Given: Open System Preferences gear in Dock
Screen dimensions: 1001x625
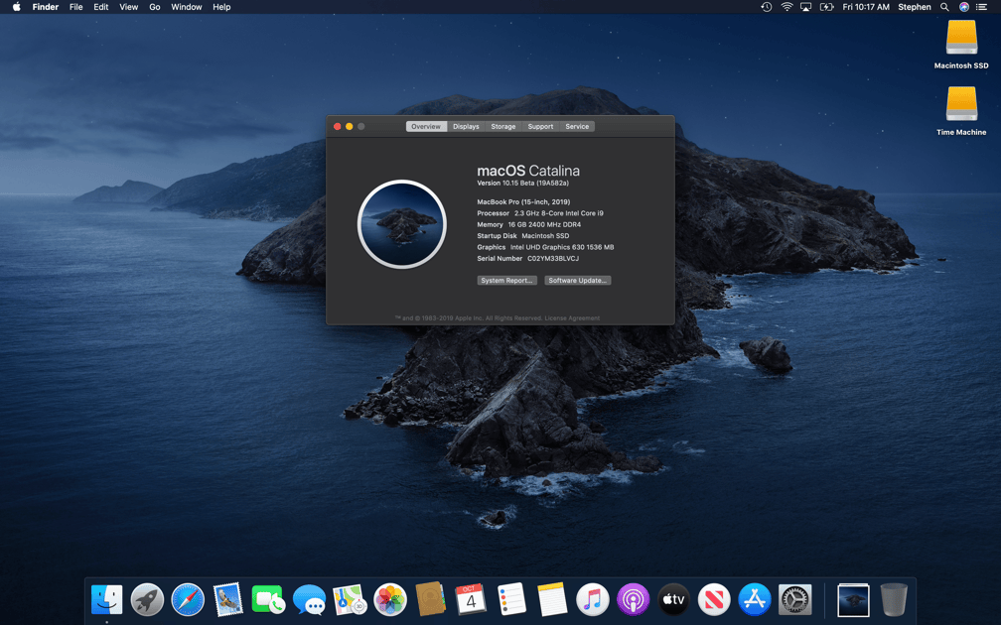Looking at the screenshot, I should (x=794, y=599).
